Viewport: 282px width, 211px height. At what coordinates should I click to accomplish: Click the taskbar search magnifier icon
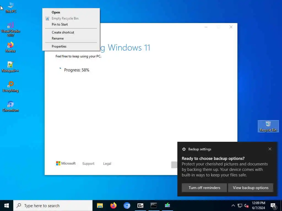[19, 206]
